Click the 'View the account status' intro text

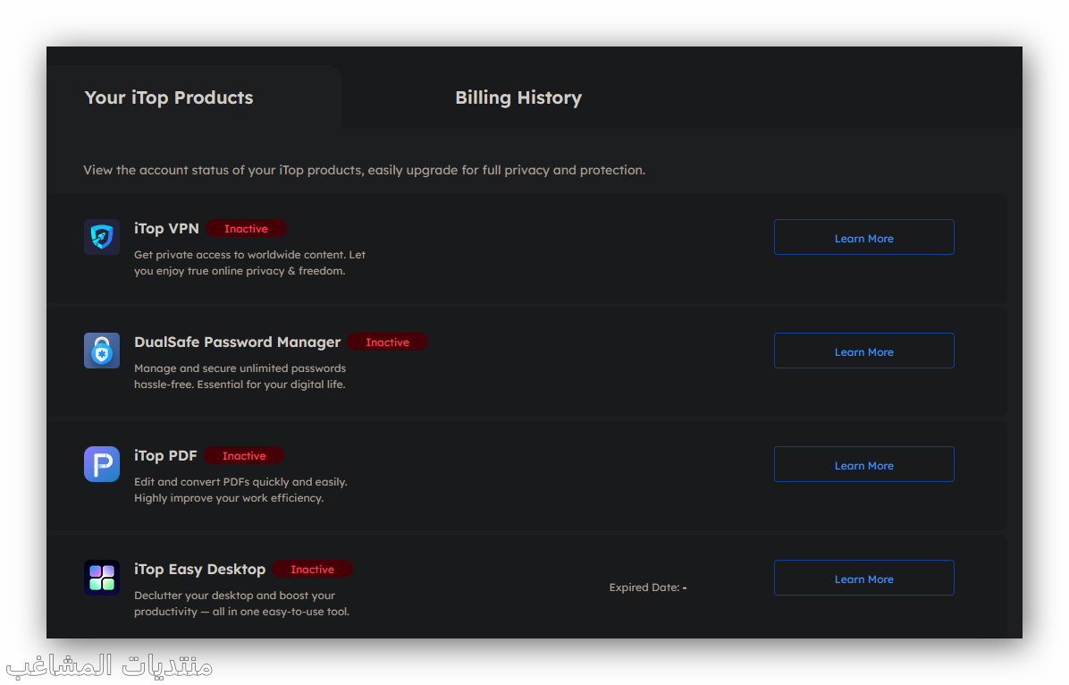364,170
